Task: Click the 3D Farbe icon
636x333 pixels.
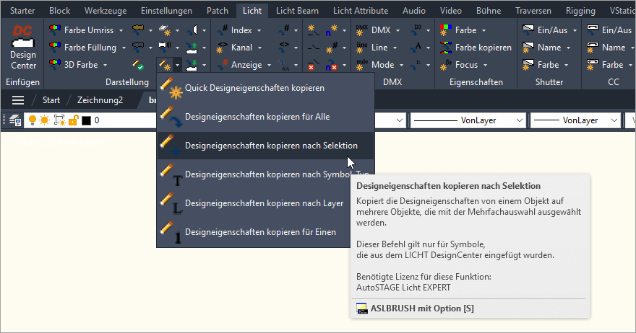Action: (55, 65)
